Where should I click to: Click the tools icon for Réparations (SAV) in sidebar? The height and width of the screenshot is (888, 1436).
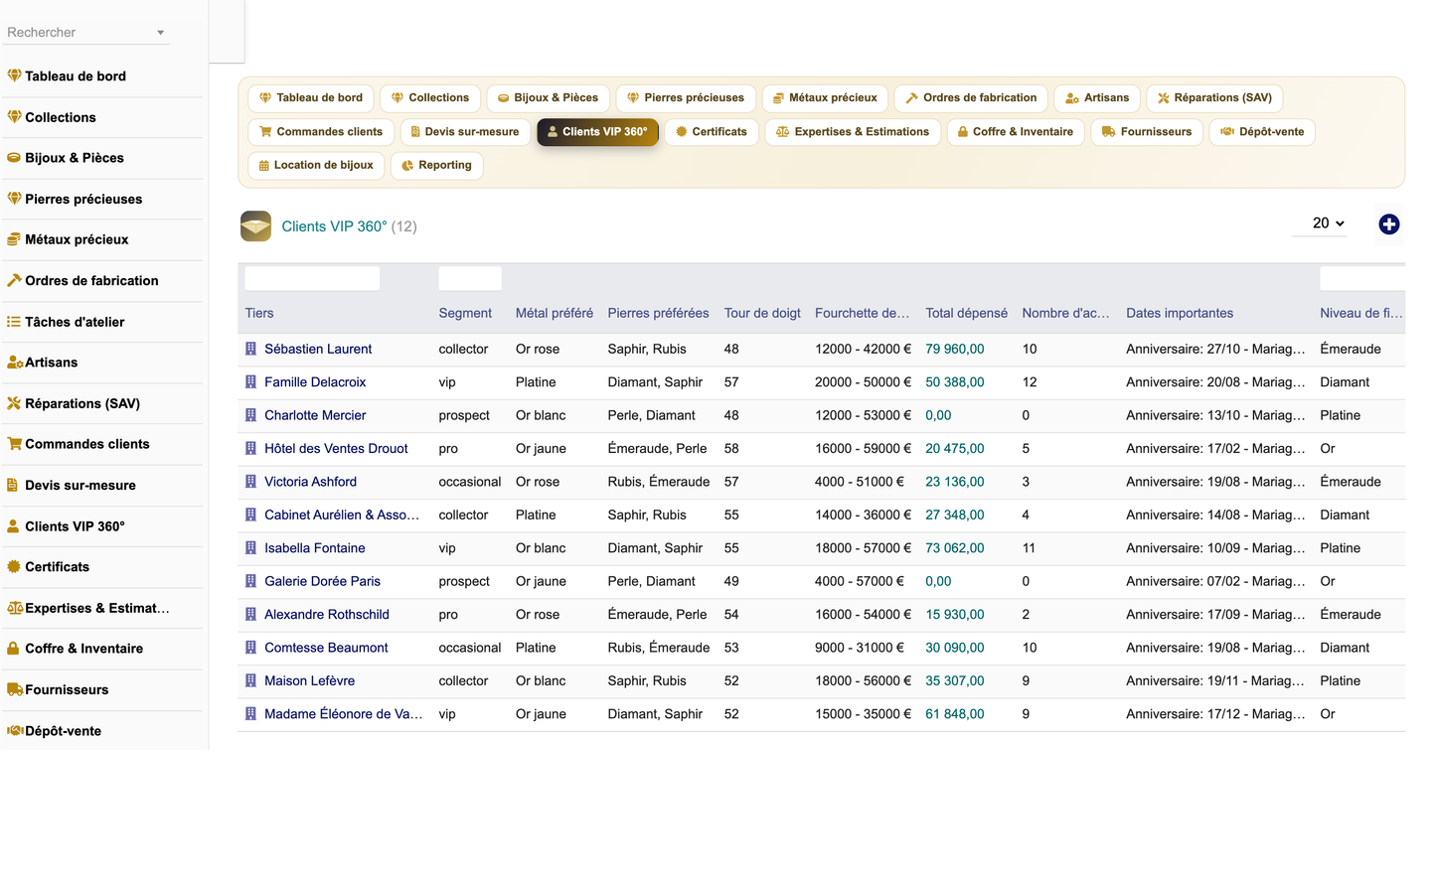14,402
